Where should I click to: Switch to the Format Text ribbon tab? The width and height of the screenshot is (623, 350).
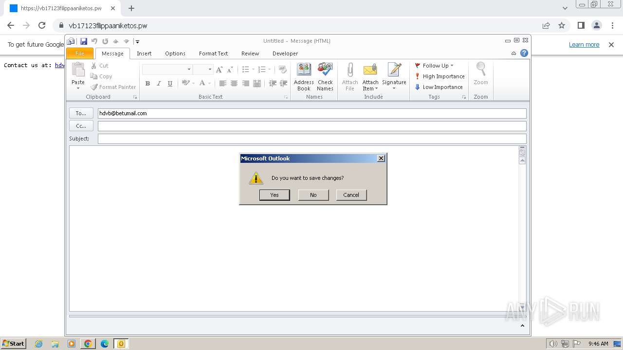pyautogui.click(x=213, y=53)
